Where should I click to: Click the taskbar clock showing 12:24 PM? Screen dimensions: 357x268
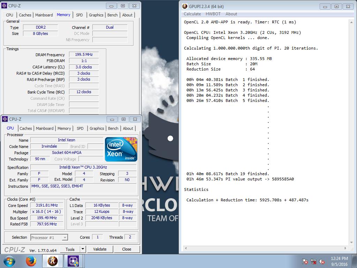[x=339, y=261]
